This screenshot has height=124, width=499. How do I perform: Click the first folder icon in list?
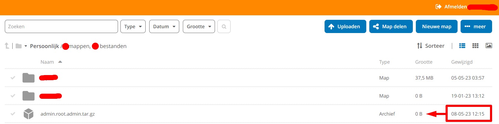coord(29,78)
